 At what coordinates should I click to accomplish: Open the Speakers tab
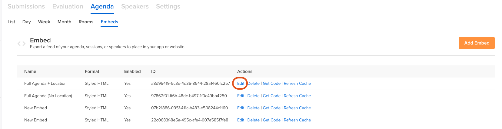point(135,6)
